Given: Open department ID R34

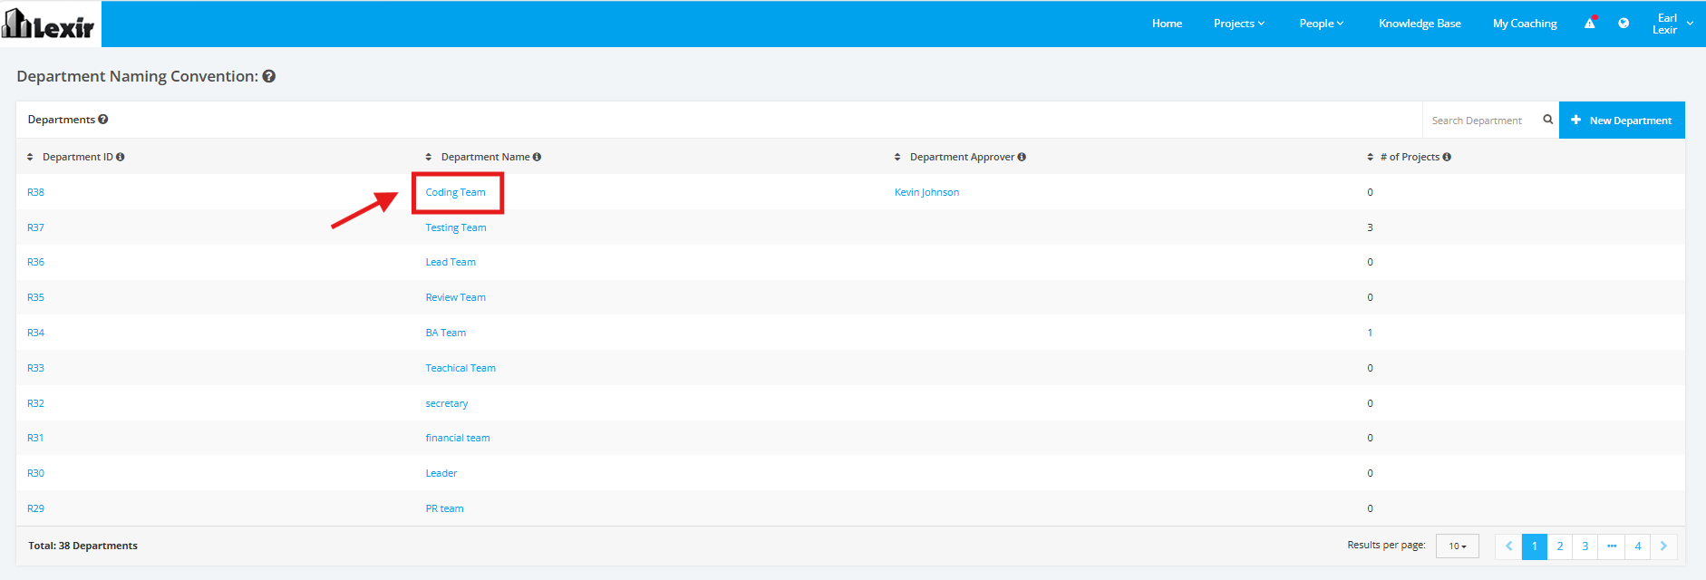Looking at the screenshot, I should (35, 333).
